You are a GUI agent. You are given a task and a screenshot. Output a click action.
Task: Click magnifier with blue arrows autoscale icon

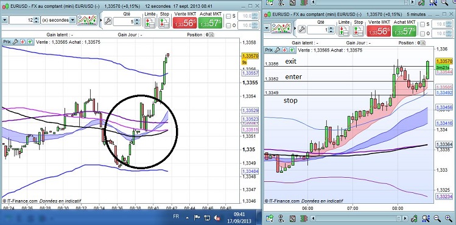[x=427, y=218]
